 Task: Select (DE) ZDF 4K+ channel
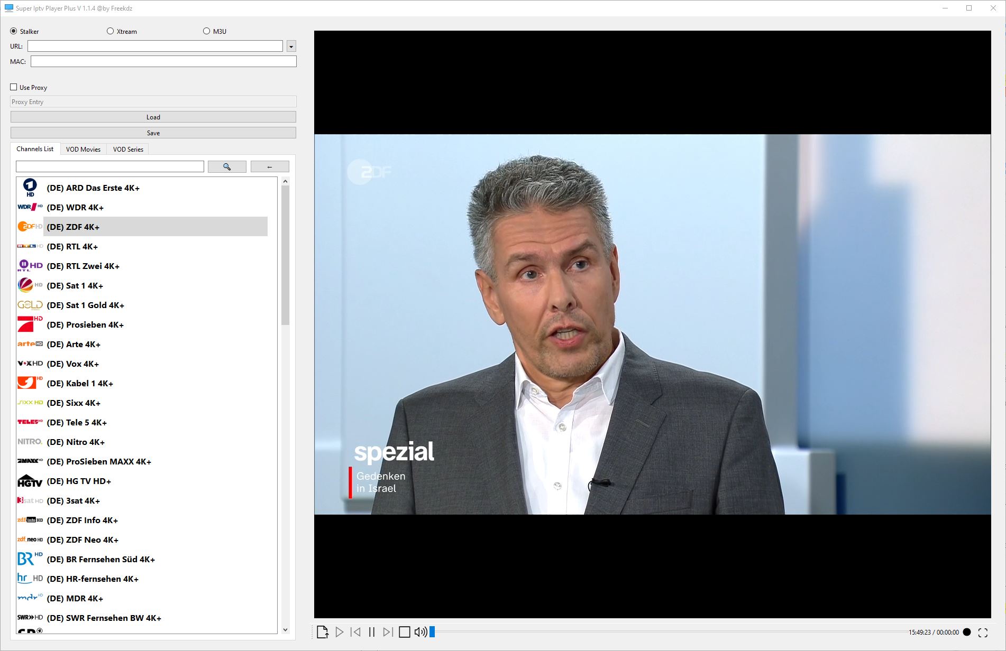click(142, 227)
